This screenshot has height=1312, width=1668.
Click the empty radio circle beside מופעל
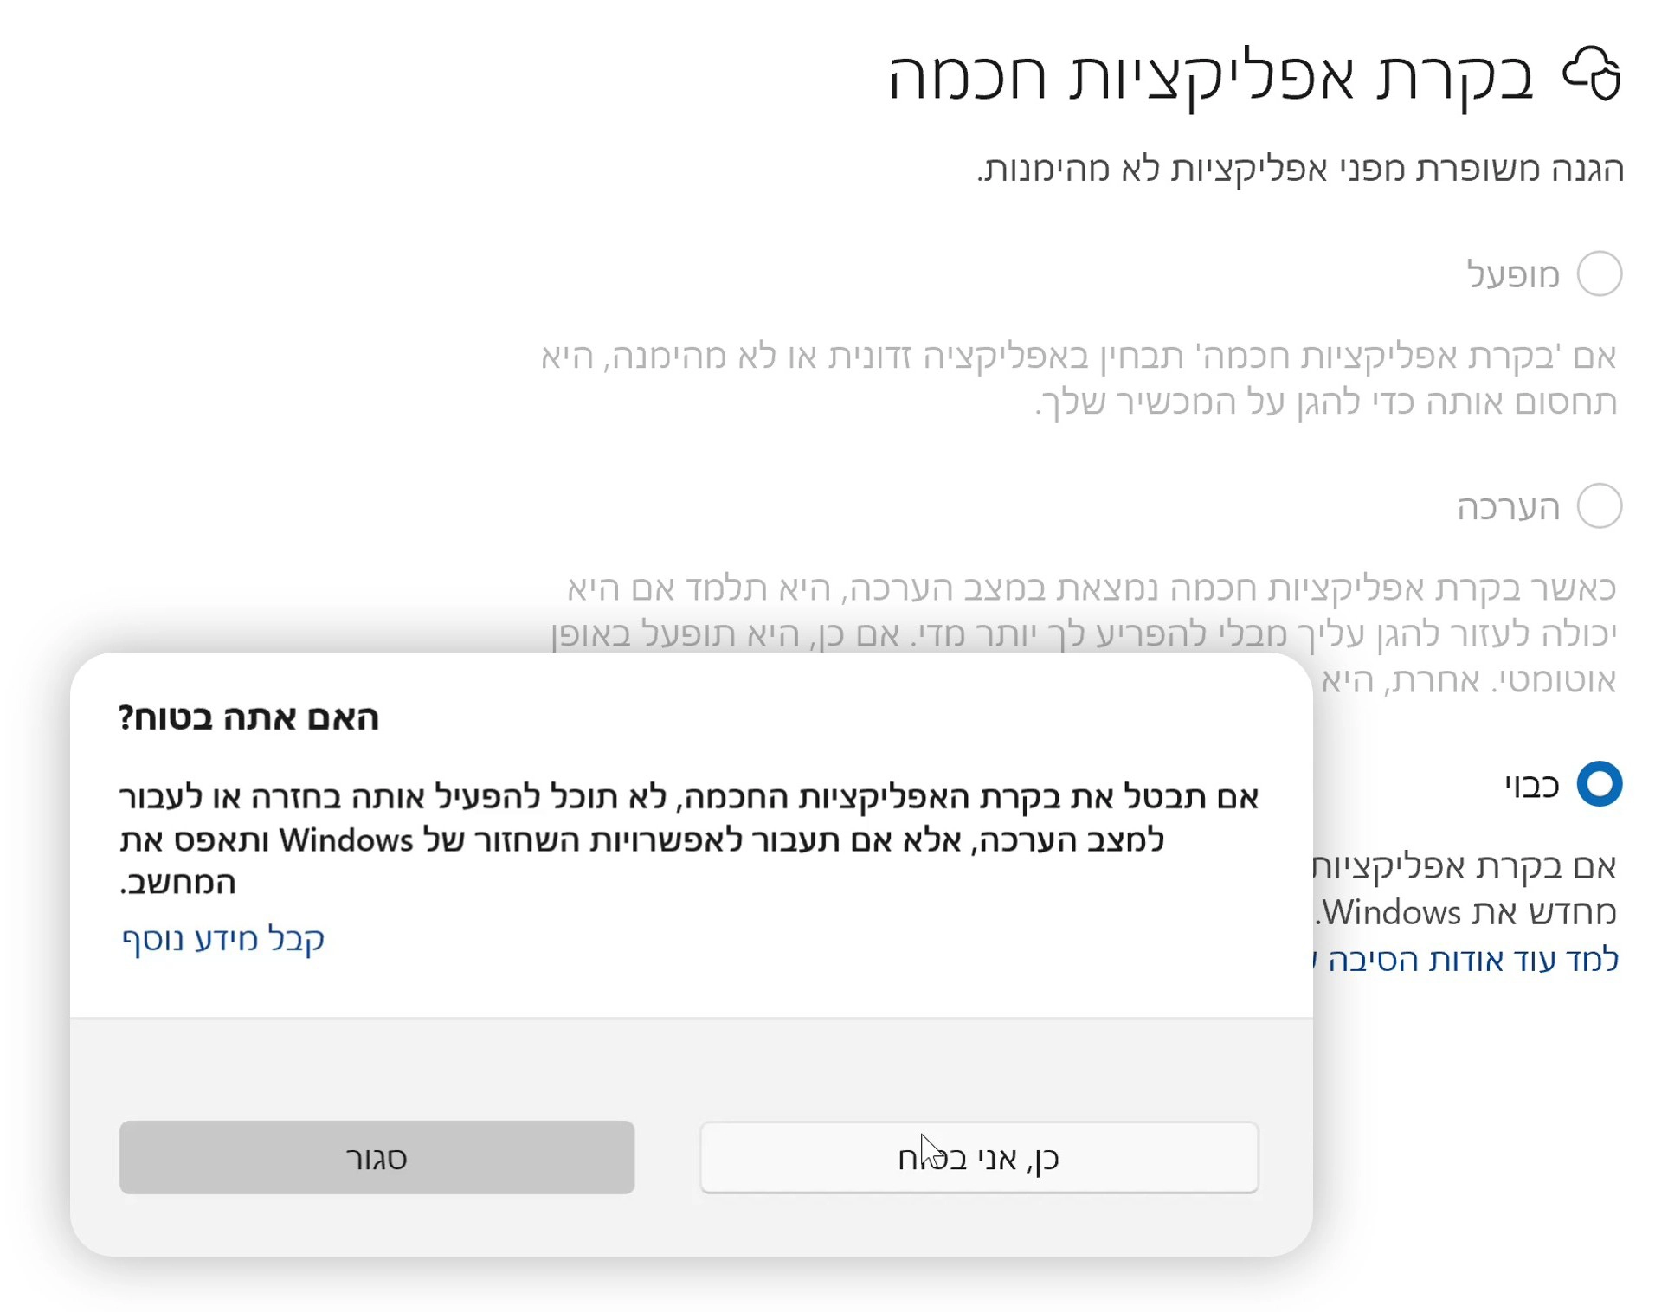pos(1600,273)
